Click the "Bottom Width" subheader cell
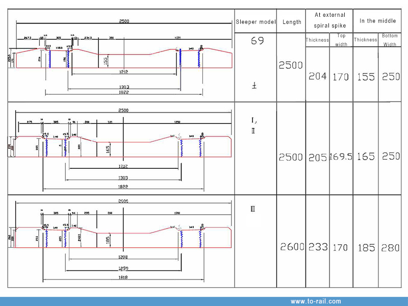 coord(390,40)
